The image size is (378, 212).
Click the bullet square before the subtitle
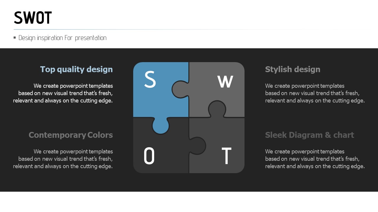click(x=15, y=37)
